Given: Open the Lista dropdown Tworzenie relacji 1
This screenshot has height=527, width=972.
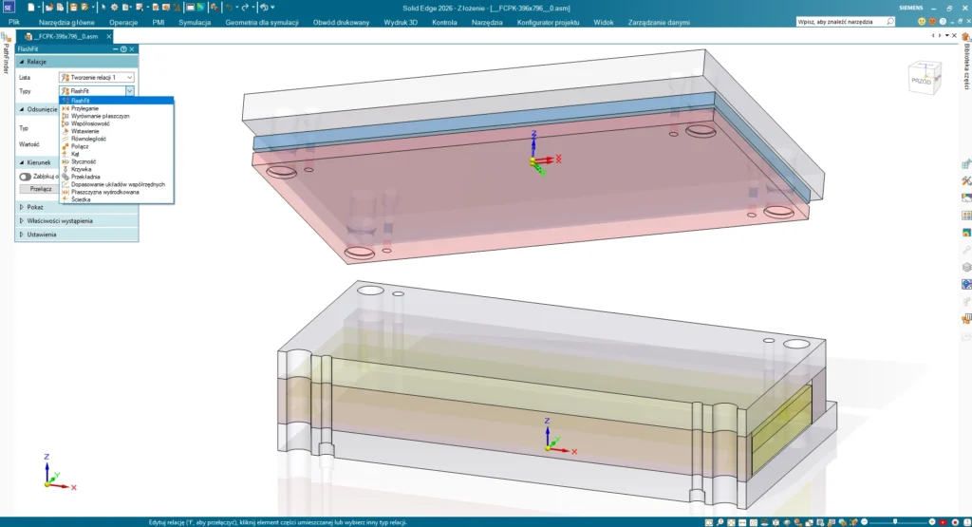Looking at the screenshot, I should point(96,77).
